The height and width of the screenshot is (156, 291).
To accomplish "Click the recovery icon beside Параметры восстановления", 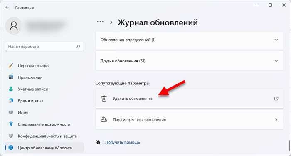I will (x=104, y=119).
